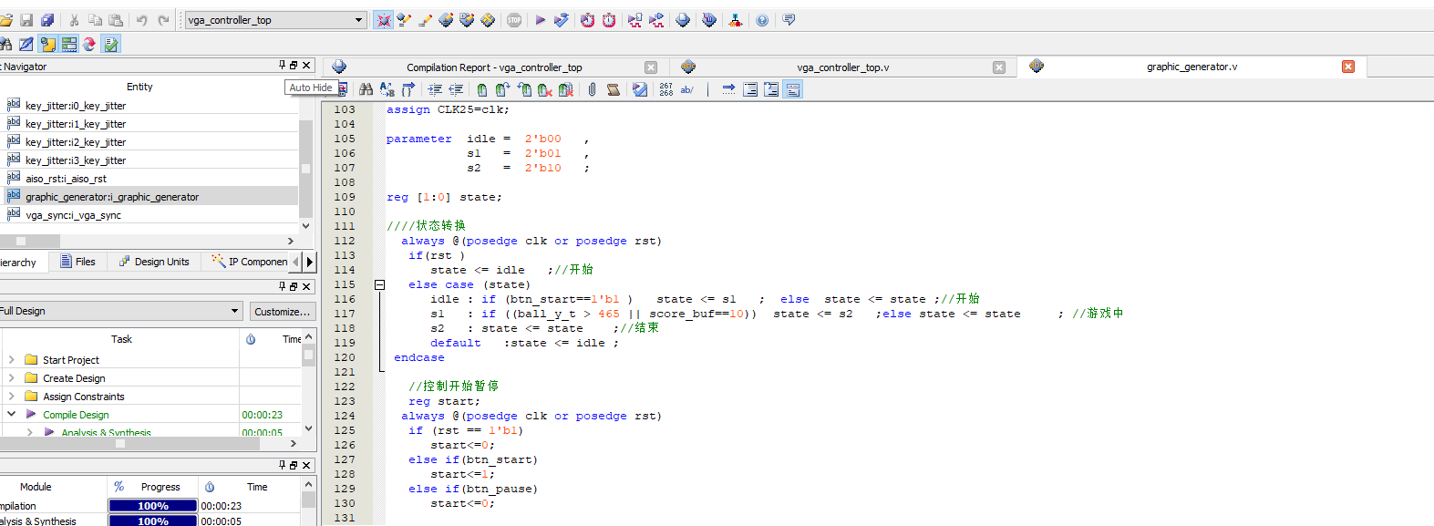Insert file paperclip icon

point(593,89)
